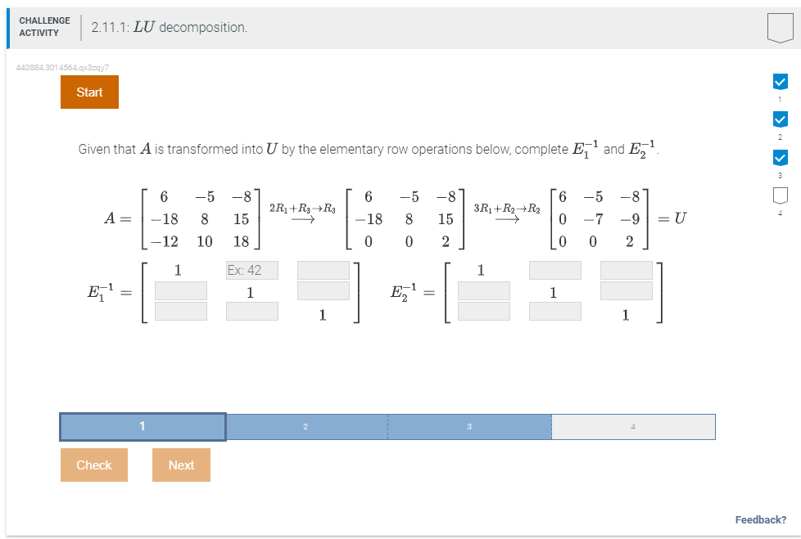Image resolution: width=801 pixels, height=539 pixels.
Task: Select segment 3 in the progress bar
Action: (x=468, y=426)
